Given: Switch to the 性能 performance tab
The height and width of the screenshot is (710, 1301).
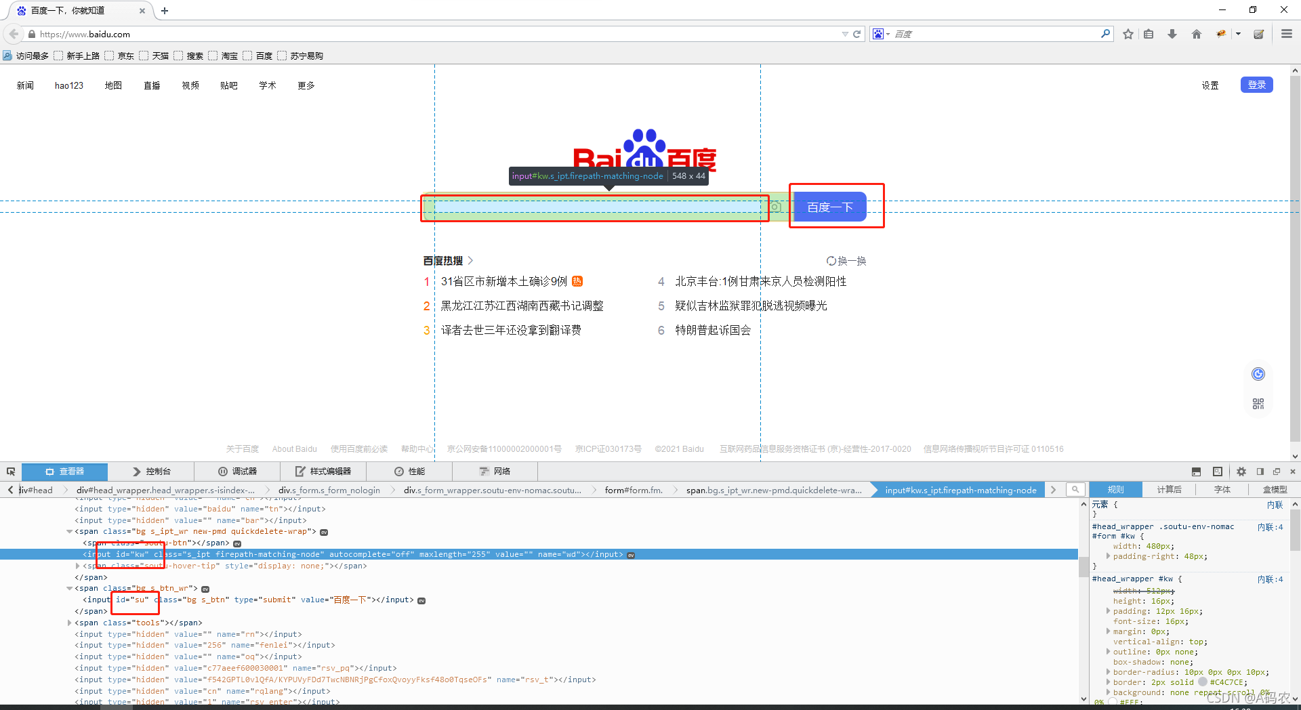Looking at the screenshot, I should [410, 472].
